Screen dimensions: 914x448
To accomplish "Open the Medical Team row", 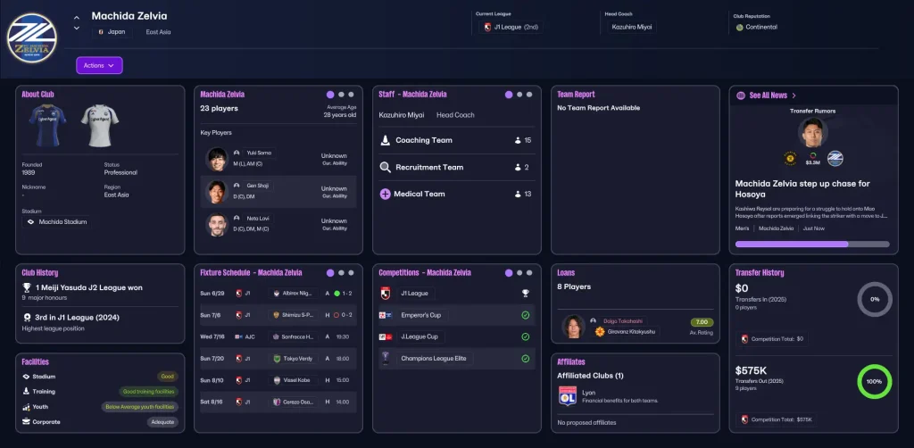I will (455, 194).
